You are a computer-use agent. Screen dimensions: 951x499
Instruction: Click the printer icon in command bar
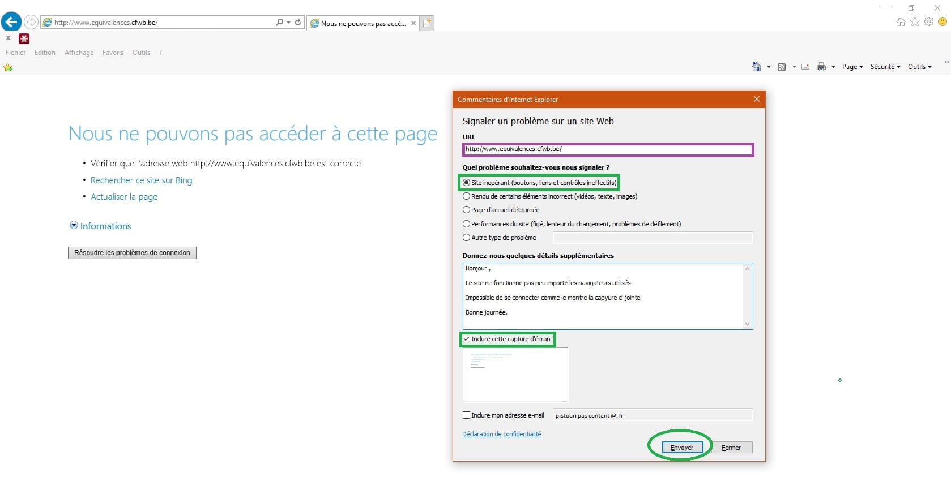point(821,67)
